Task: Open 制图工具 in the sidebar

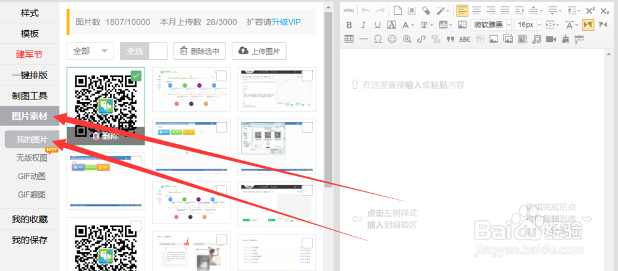Action: (x=30, y=96)
